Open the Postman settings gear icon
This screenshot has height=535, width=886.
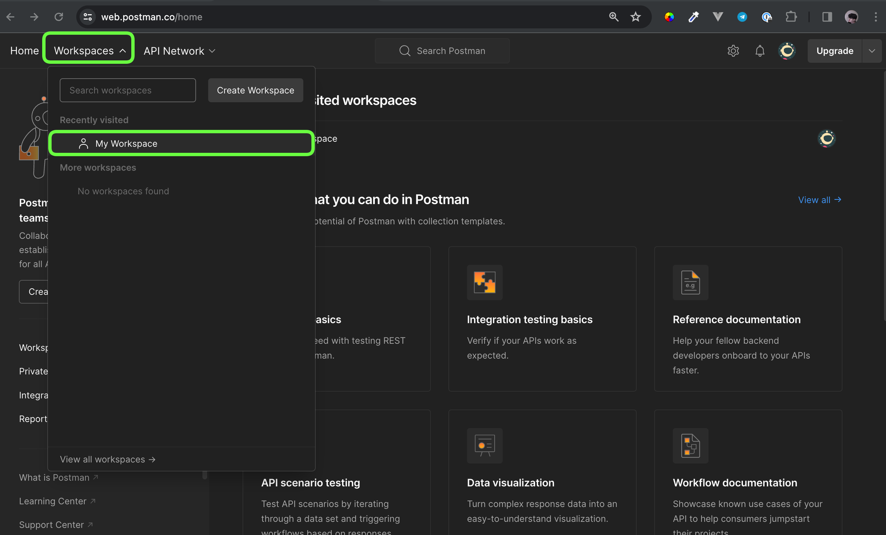click(x=733, y=51)
